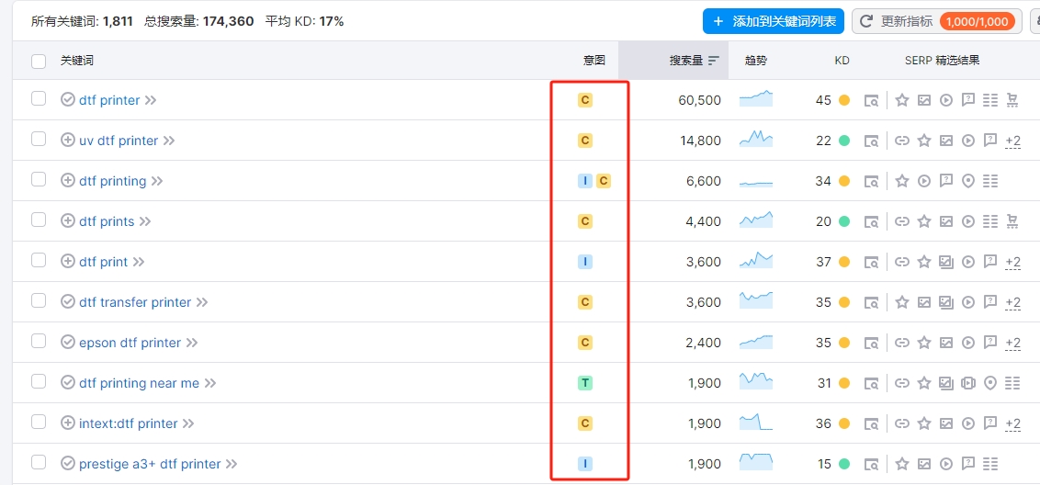Expand double chevron next to dtf prints
The width and height of the screenshot is (1040, 485).
[145, 222]
